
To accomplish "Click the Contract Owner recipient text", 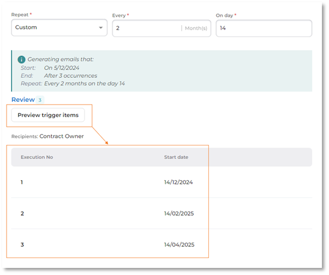I will point(62,136).
